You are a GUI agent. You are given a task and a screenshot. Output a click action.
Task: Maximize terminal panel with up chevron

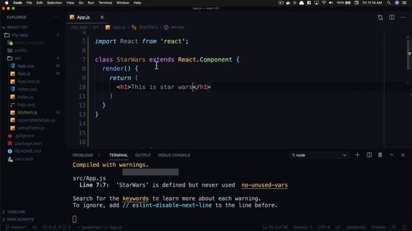tap(391, 155)
